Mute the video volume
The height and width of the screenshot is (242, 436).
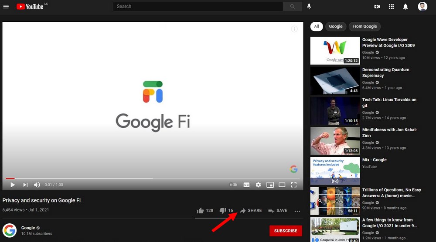pyautogui.click(x=37, y=185)
